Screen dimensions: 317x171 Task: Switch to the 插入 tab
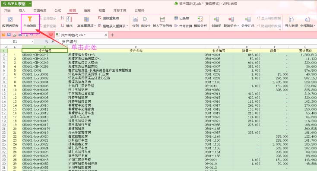point(22,10)
